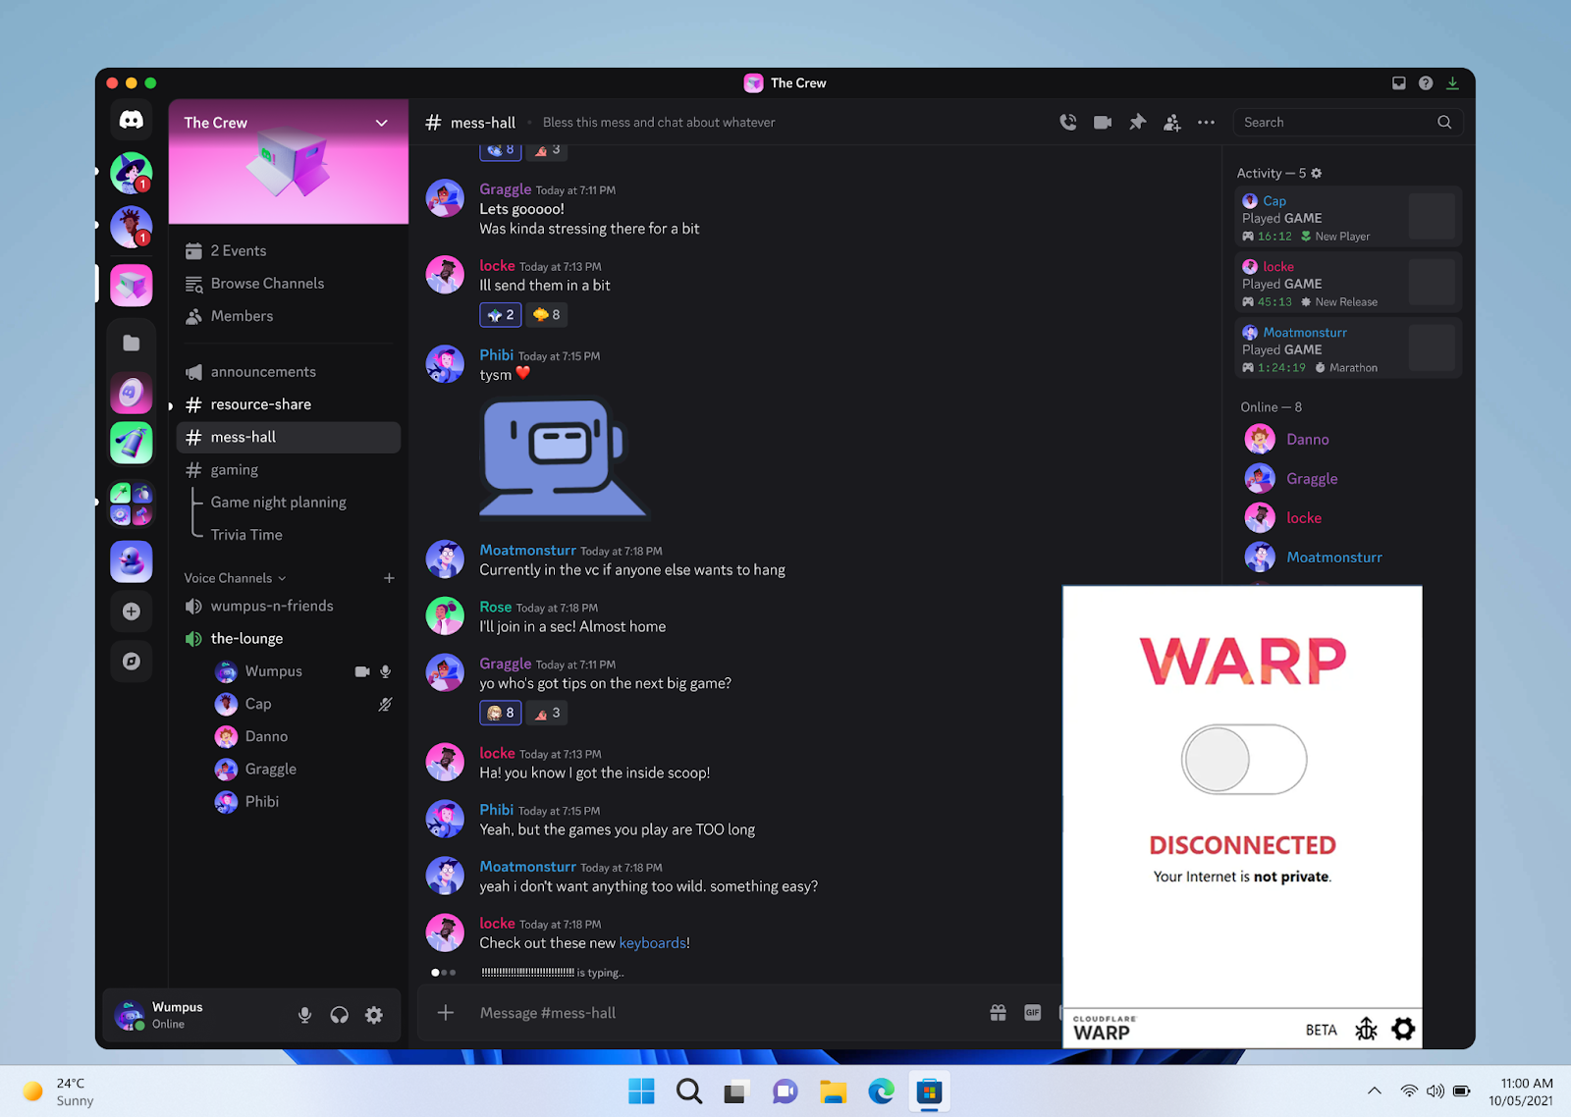View pinned messages in mess-hall

(x=1137, y=122)
